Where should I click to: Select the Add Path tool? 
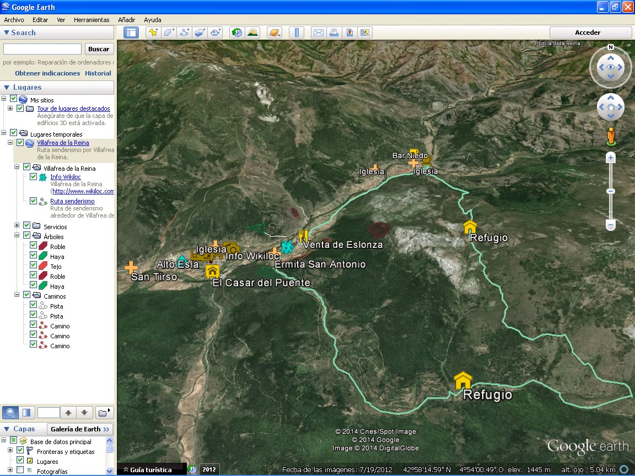point(185,33)
